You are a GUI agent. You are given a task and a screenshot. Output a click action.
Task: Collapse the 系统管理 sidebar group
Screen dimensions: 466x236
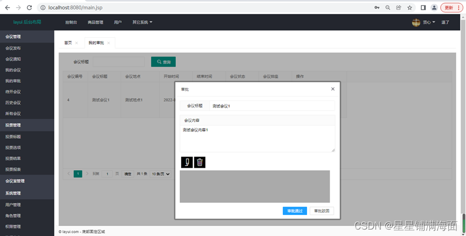[27, 193]
